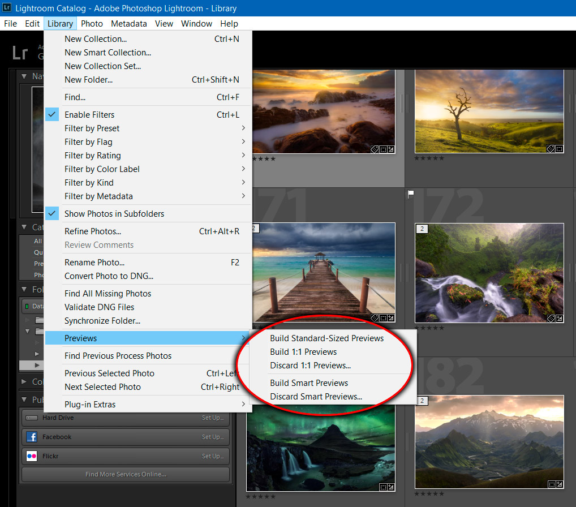Collapse the Catalog panel disclosure triangle

click(x=24, y=227)
